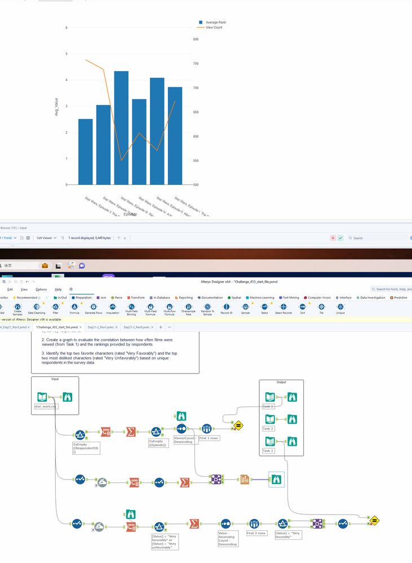Toggle favorite star on Data Cleansing tool
The image size is (412, 563).
(44, 304)
